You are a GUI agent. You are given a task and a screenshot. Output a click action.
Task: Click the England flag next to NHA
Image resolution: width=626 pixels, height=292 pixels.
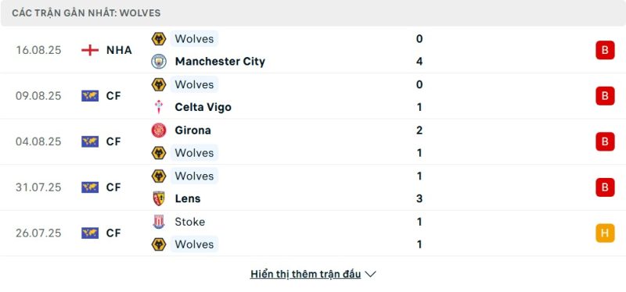coord(90,50)
